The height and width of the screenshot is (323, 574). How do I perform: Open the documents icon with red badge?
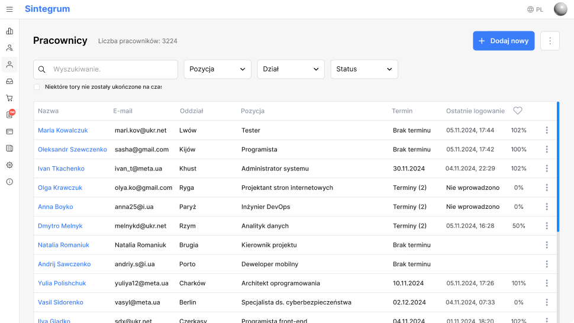9,114
